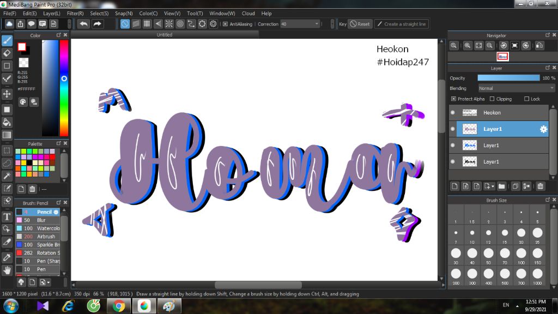Select the Hand tool
558x314 pixels.
7,270
